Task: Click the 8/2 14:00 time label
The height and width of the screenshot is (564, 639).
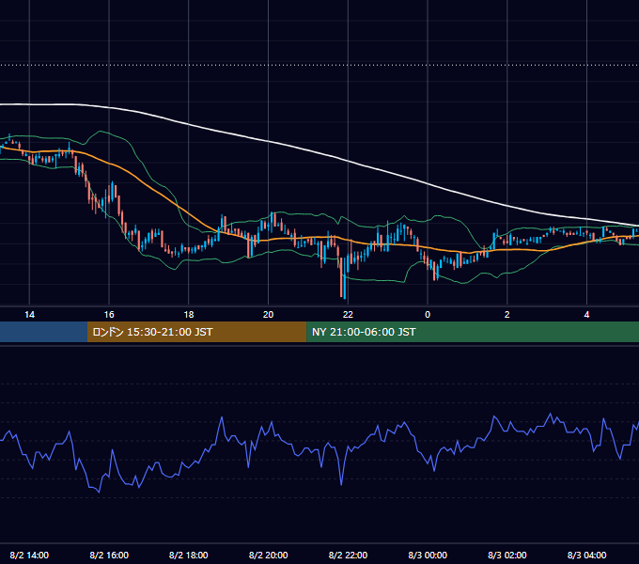Action: pyautogui.click(x=29, y=555)
